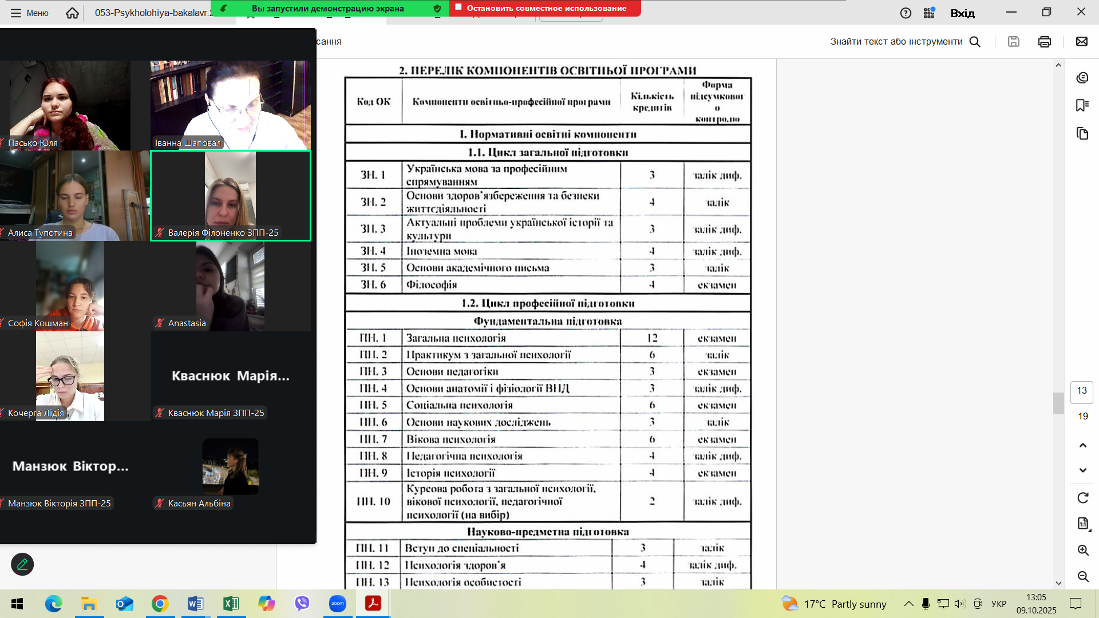Image resolution: width=1099 pixels, height=618 pixels.
Task: Go to the next page with the down chevron
Action: pyautogui.click(x=1082, y=470)
